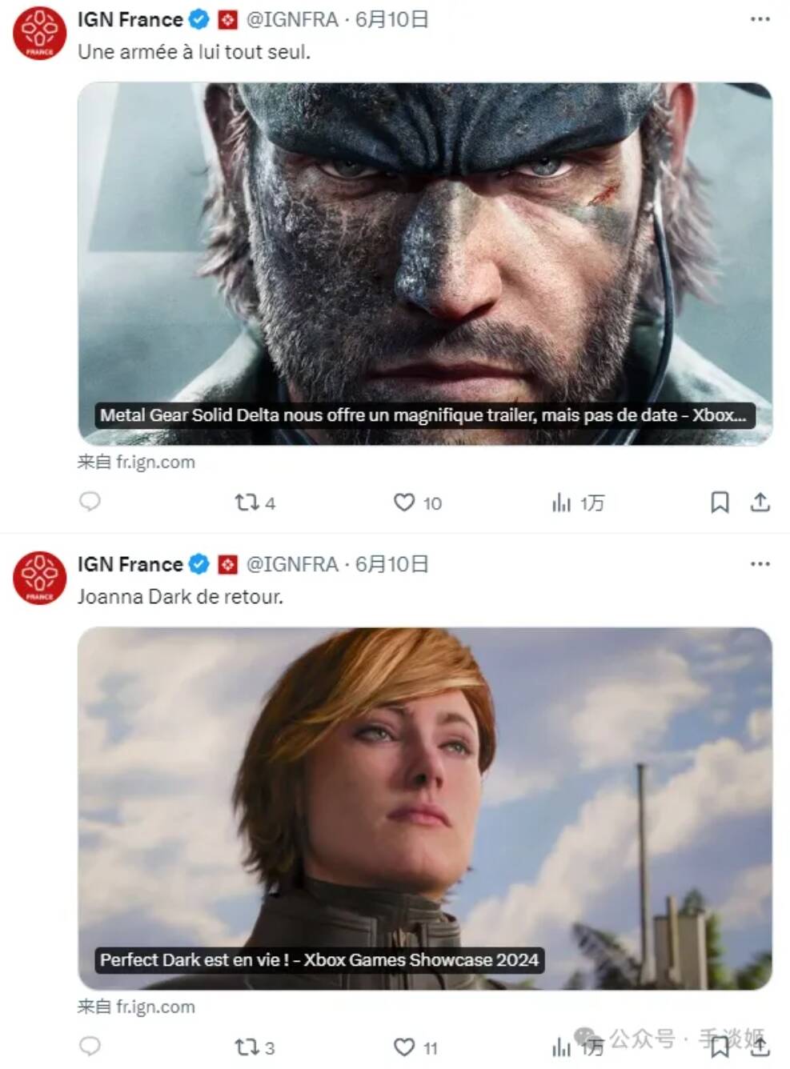The width and height of the screenshot is (790, 1069).
Task: Click the fr.ign.com source under Metal Gear
Action: pyautogui.click(x=155, y=462)
